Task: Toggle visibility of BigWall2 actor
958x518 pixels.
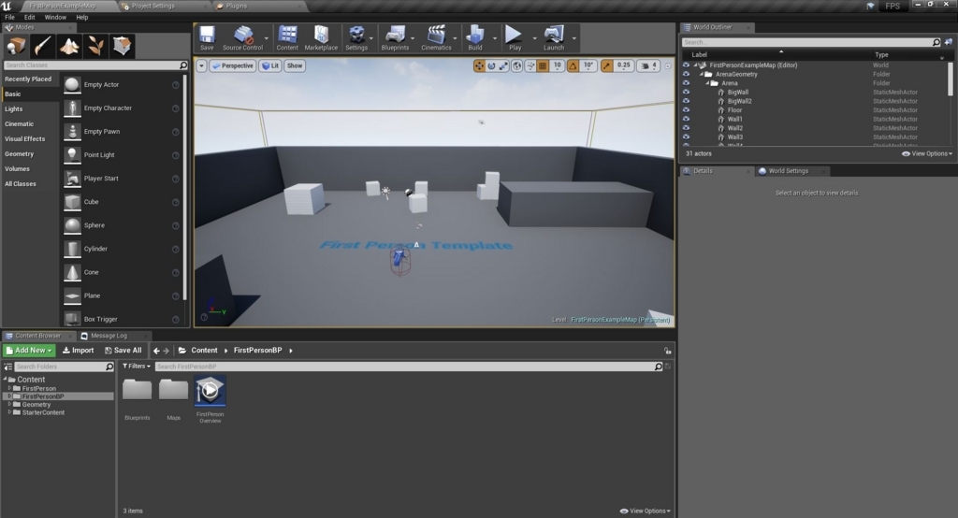Action: tap(686, 101)
